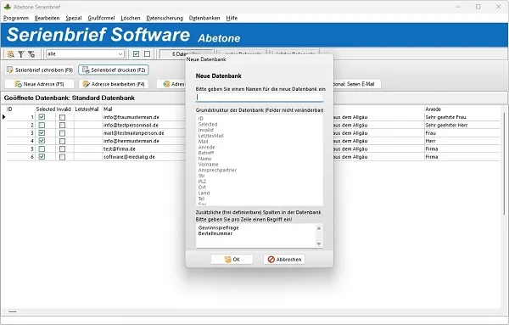Click the Bestellnummer line in text area
The image size is (509, 325).
(x=215, y=233)
